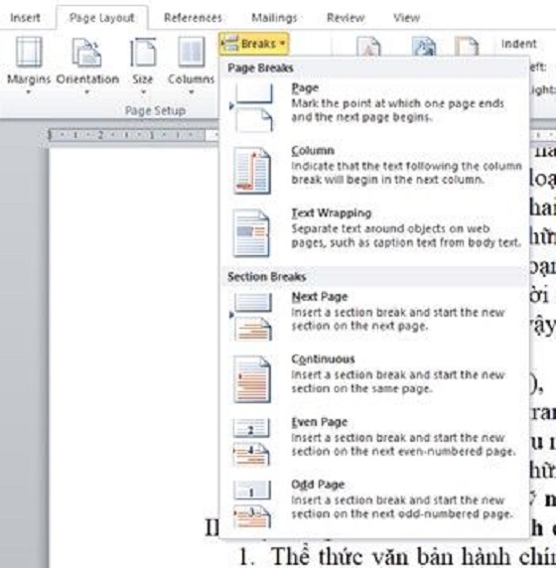This screenshot has width=556, height=568.
Task: Open the Margins icon in Page Setup
Action: [29, 52]
